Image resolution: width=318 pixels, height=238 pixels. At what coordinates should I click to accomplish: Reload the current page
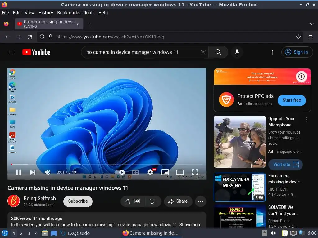[x=30, y=37]
